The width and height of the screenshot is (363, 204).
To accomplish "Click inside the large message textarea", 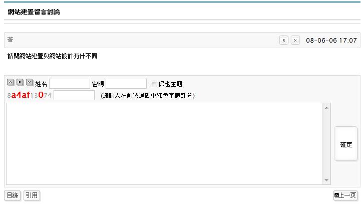I will 164,144.
